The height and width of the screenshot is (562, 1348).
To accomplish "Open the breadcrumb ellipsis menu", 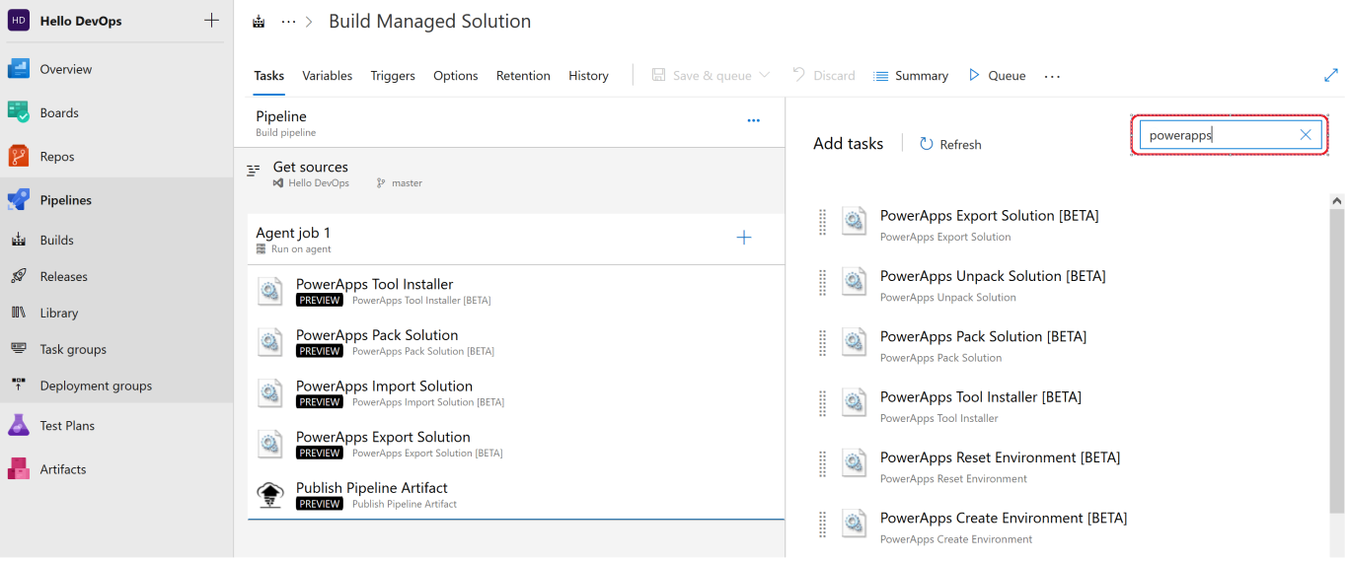I will pos(288,22).
